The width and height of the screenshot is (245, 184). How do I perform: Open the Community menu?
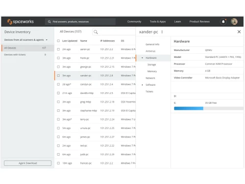click(x=134, y=22)
